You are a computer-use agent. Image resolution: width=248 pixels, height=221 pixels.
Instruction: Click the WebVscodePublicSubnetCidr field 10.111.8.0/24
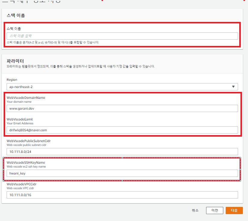pyautogui.click(x=122, y=152)
